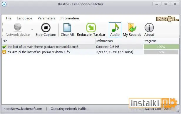Open the About info icon
This screenshot has height=114, width=181.
149,27
